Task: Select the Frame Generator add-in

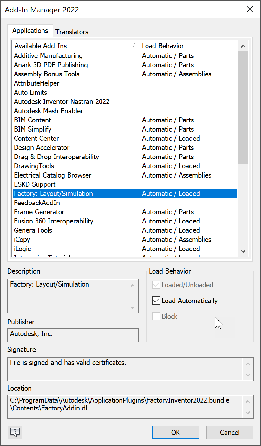Action: (39, 212)
